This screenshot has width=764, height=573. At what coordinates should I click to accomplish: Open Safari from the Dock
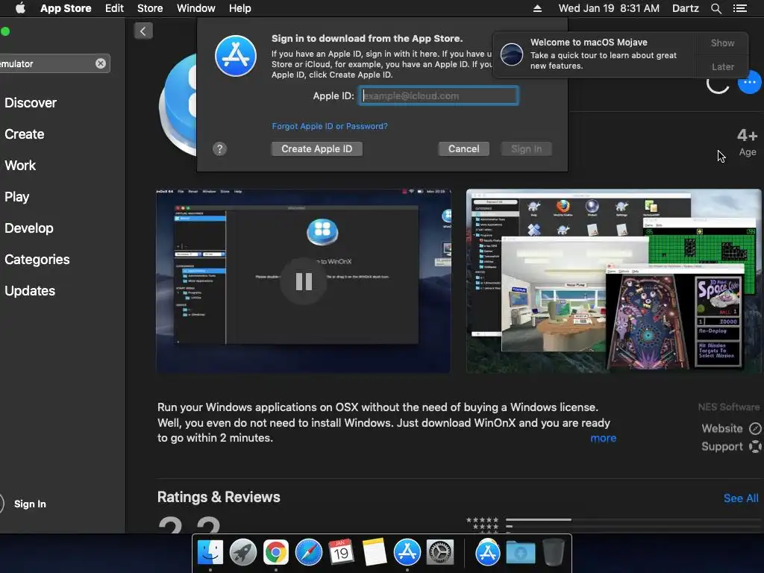point(308,553)
